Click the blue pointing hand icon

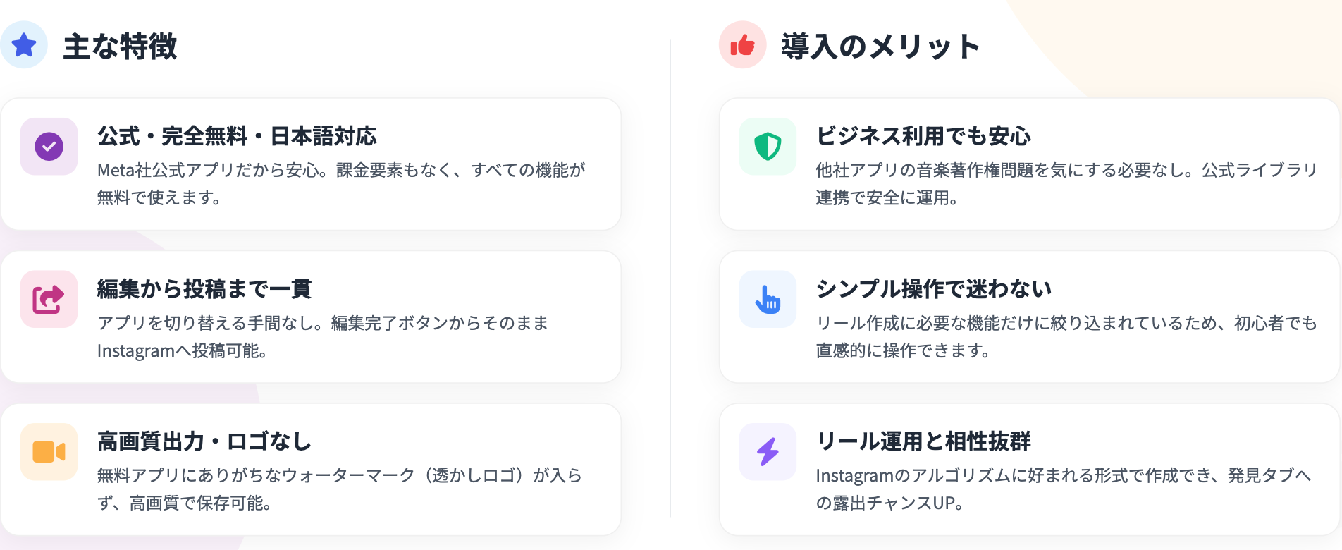coord(768,300)
